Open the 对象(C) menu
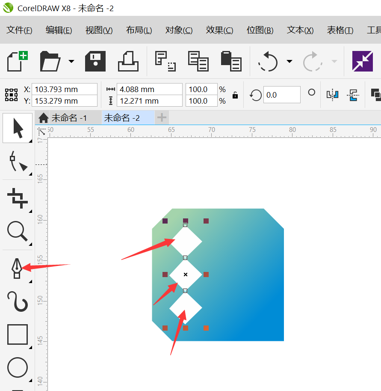This screenshot has height=391, width=381. point(179,30)
